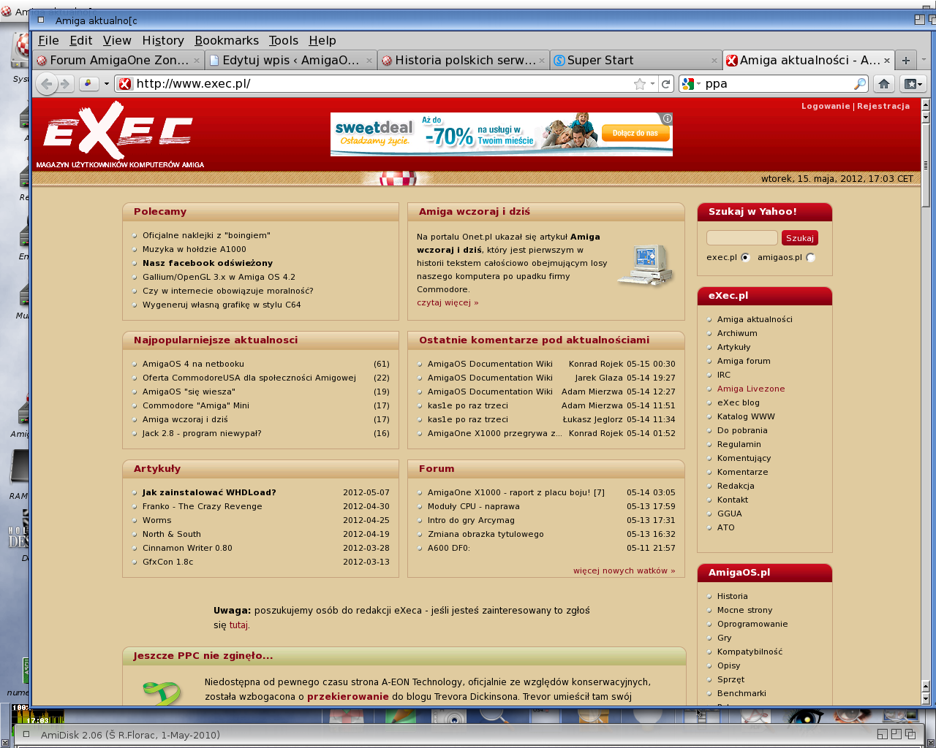The image size is (936, 748).
Task: Open the yellow toolbar addon button
Action: (88, 84)
